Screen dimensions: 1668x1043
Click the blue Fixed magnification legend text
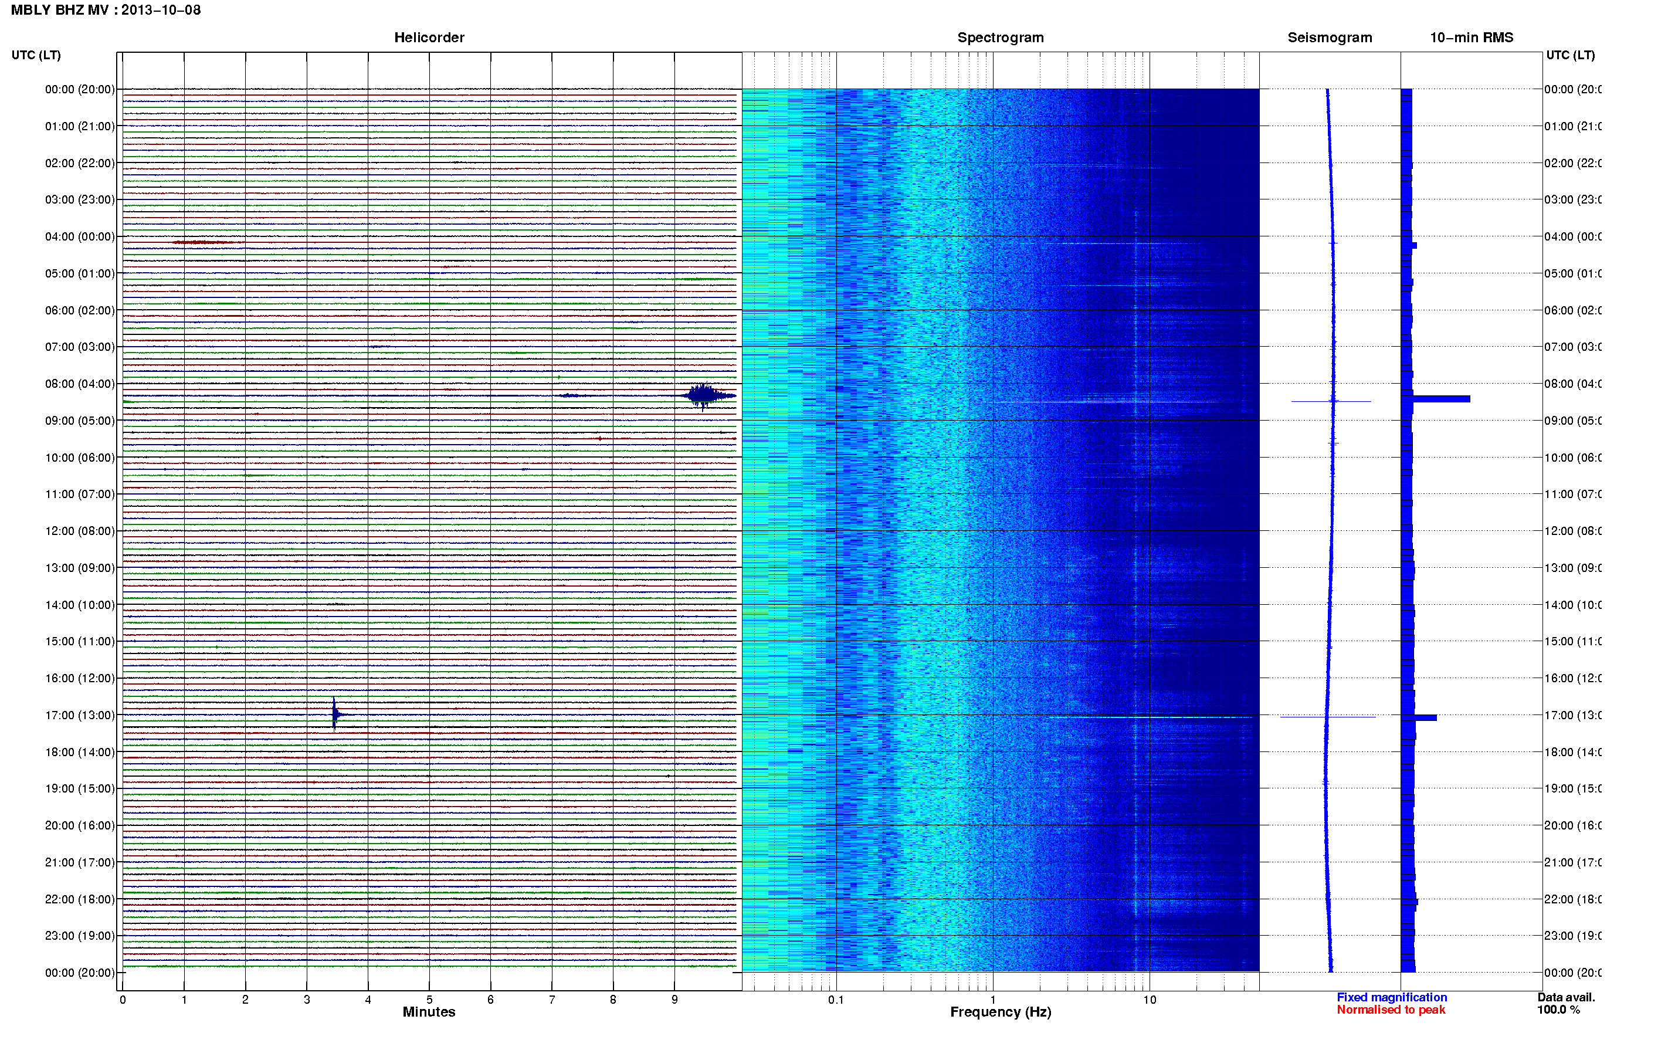[x=1392, y=997]
